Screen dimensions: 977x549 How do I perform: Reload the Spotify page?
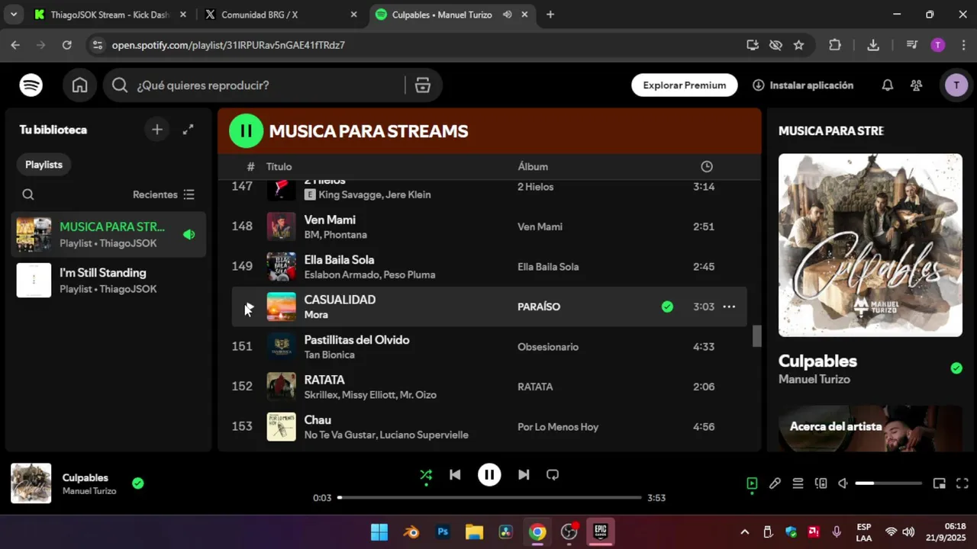tap(67, 45)
